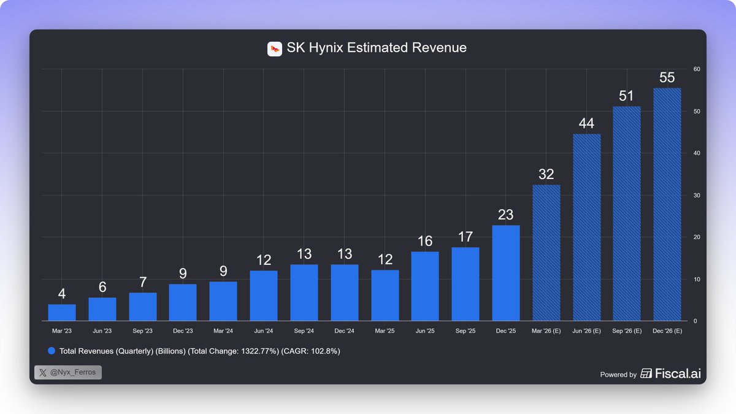Click the value label 55 above the tallest bar
The width and height of the screenshot is (736, 414).
pyautogui.click(x=667, y=77)
